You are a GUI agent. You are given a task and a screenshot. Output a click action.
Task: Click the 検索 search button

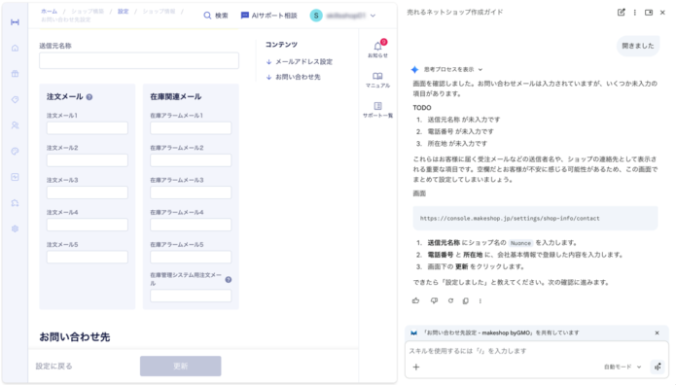tap(216, 16)
